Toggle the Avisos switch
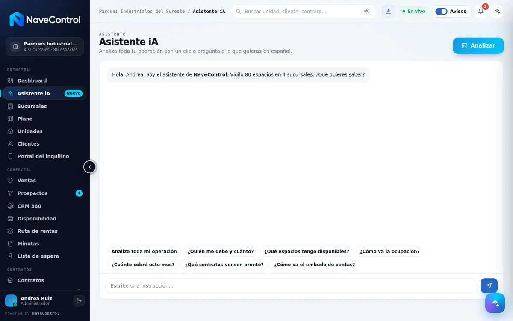The height and width of the screenshot is (321, 513). 441,12
